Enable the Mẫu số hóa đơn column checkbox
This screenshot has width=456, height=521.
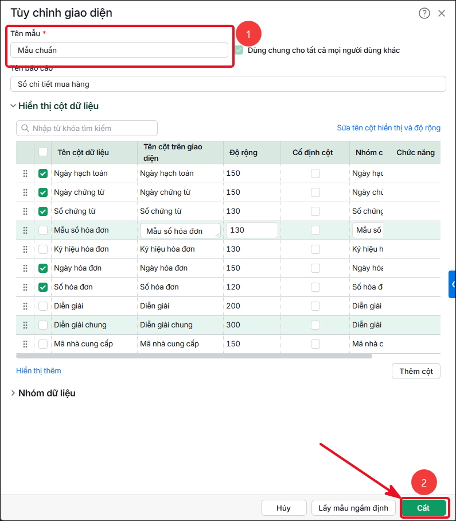coord(43,230)
